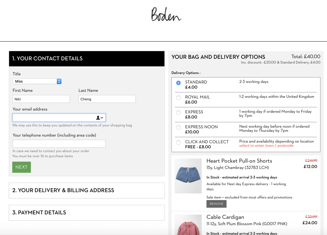Screen dimensions: 327x235
Task: Click the contacts autofill icon in email field
Action: pos(99,118)
